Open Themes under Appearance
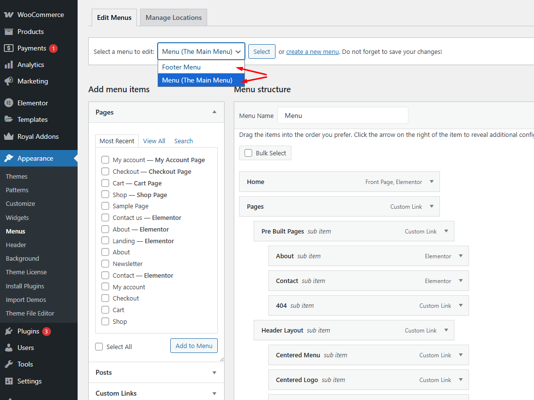The image size is (534, 400). click(16, 177)
